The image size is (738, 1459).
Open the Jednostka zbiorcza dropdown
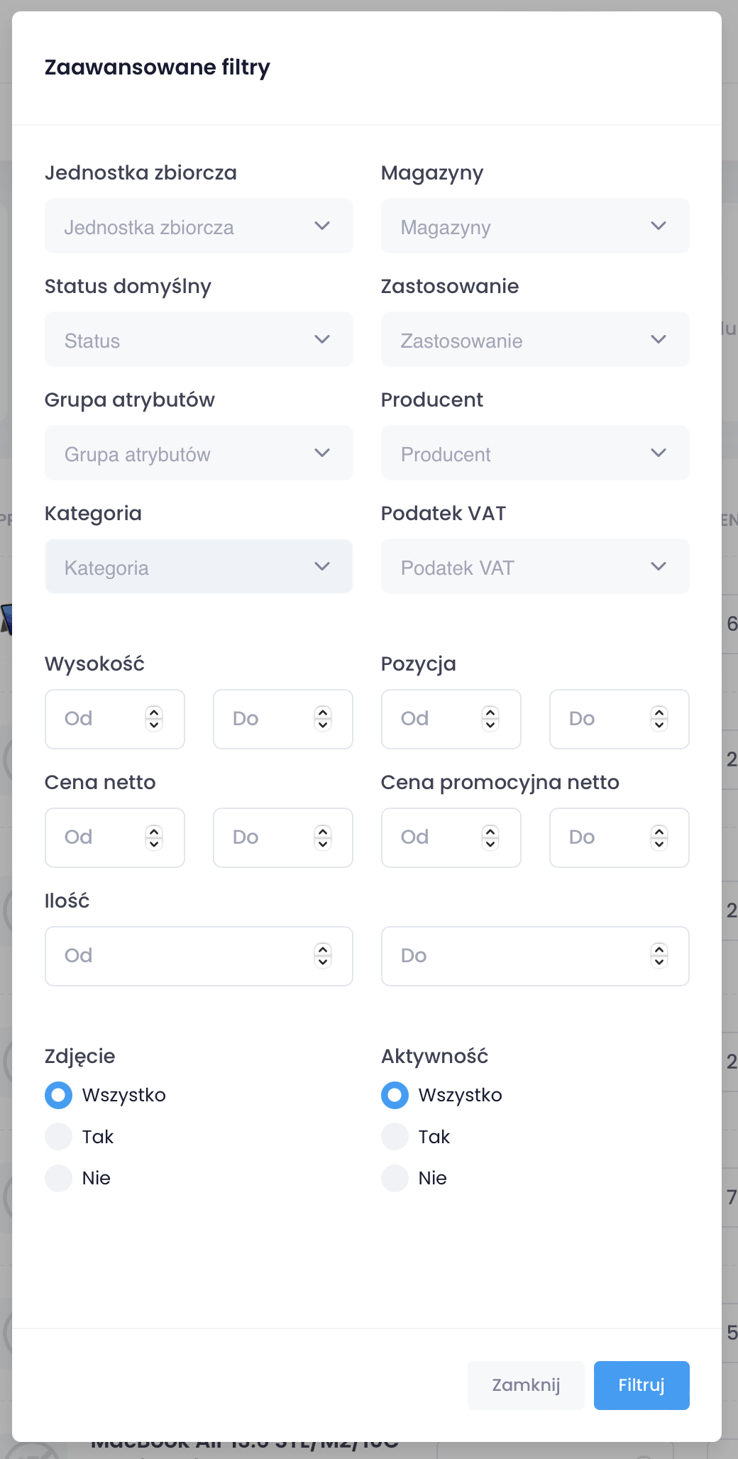199,226
